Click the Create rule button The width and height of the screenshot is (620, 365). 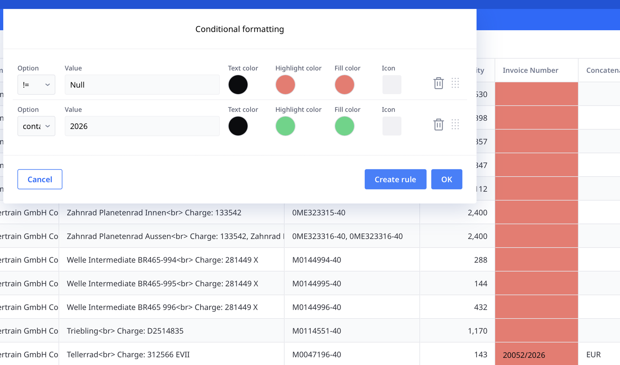tap(395, 179)
